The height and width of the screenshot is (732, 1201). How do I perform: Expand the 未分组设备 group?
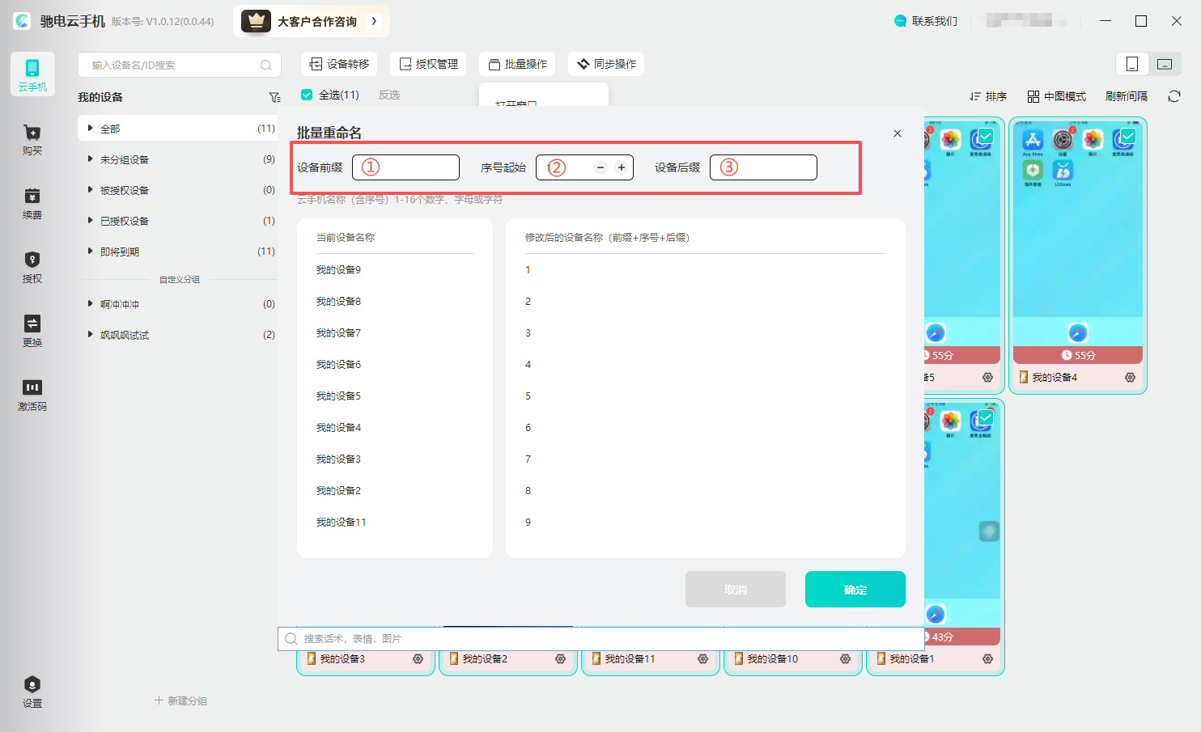91,159
